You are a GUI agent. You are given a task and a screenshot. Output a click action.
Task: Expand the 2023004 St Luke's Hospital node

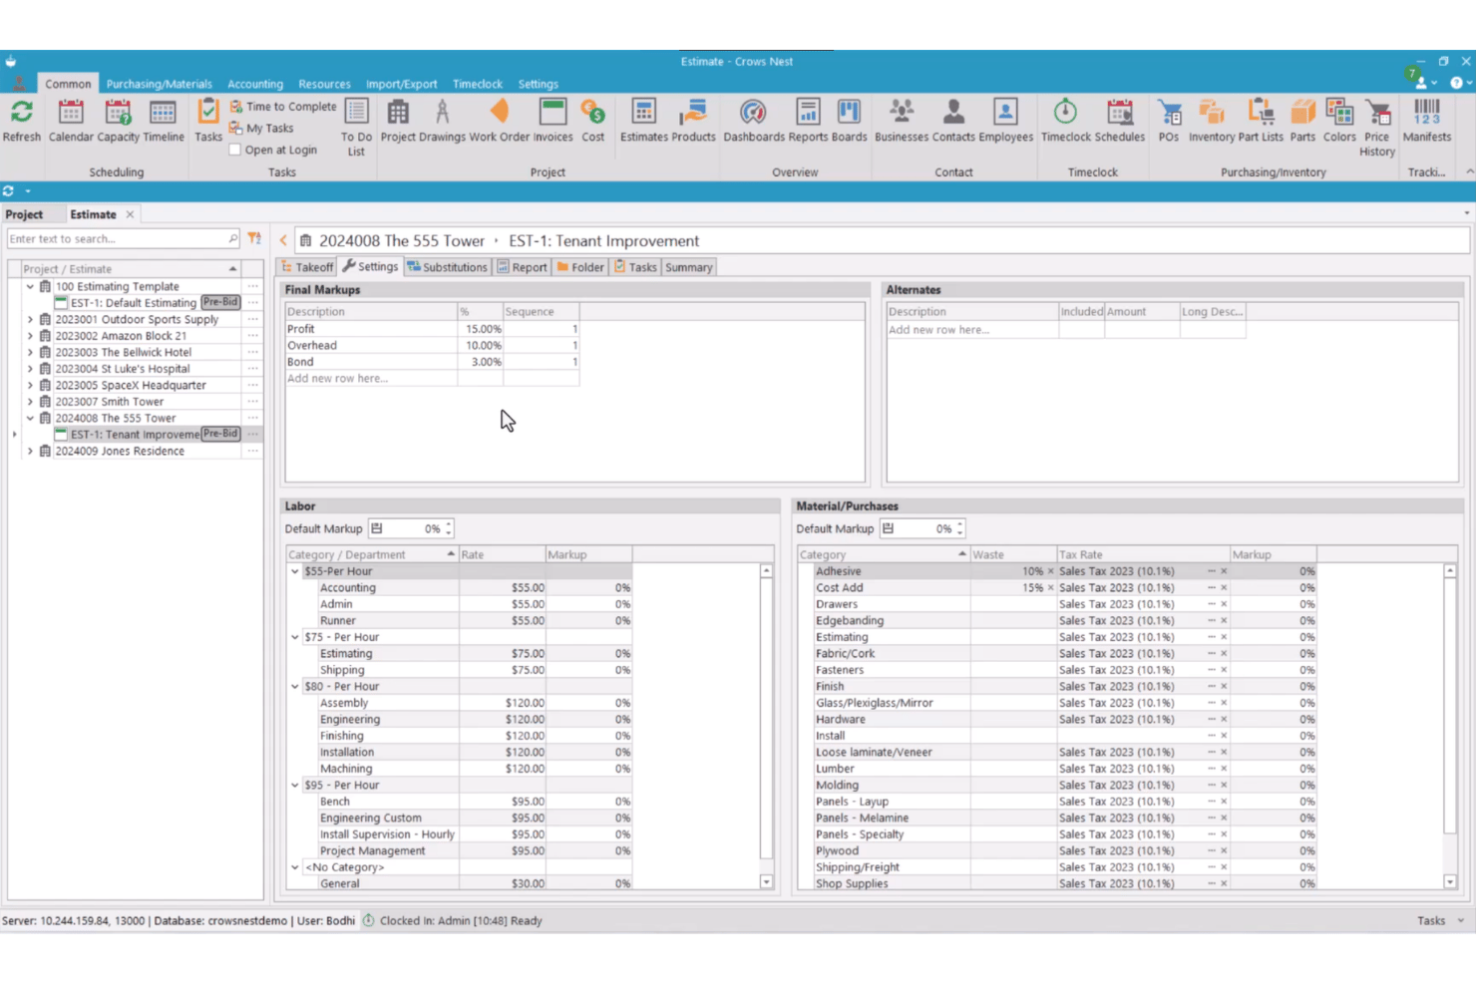click(30, 369)
